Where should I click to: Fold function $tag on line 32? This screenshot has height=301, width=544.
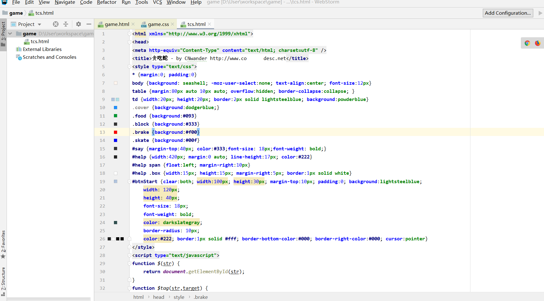pyautogui.click(x=129, y=288)
